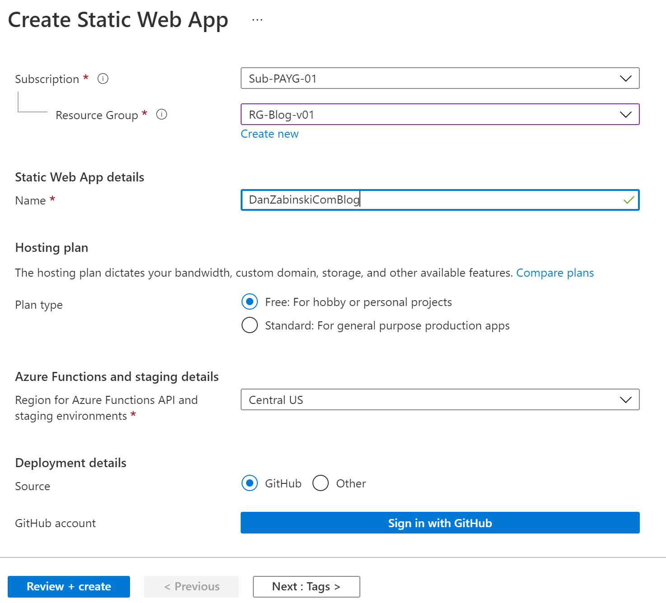666x603 pixels.
Task: Open the Resource Group dropdown RG-Blog-v01
Action: pyautogui.click(x=440, y=115)
